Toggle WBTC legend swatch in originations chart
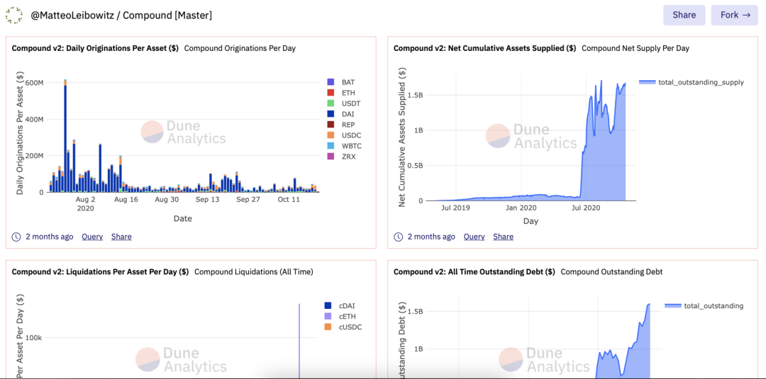Screen dimensions: 766x379 click(331, 146)
